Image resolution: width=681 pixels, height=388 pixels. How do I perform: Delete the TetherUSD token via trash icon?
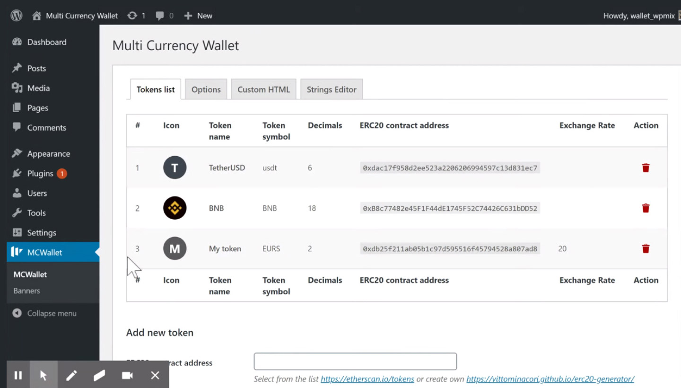pyautogui.click(x=646, y=168)
